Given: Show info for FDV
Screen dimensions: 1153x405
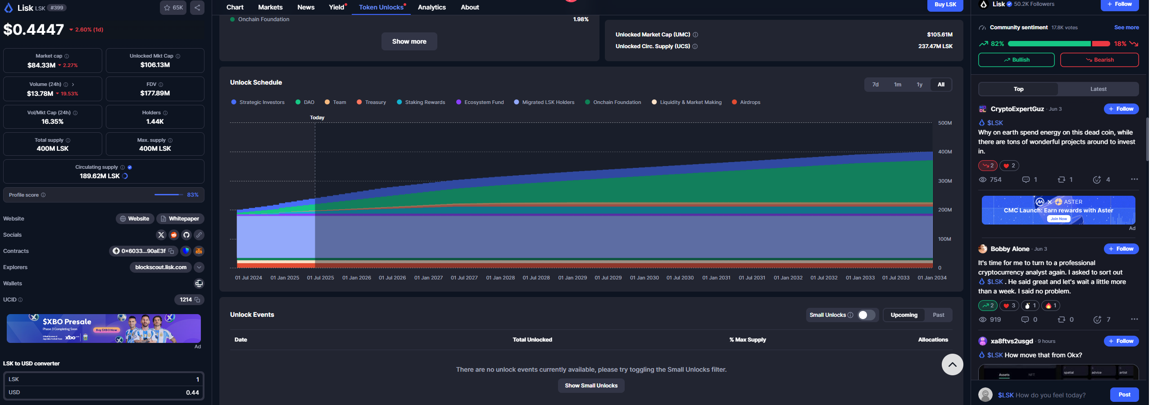Looking at the screenshot, I should [161, 85].
